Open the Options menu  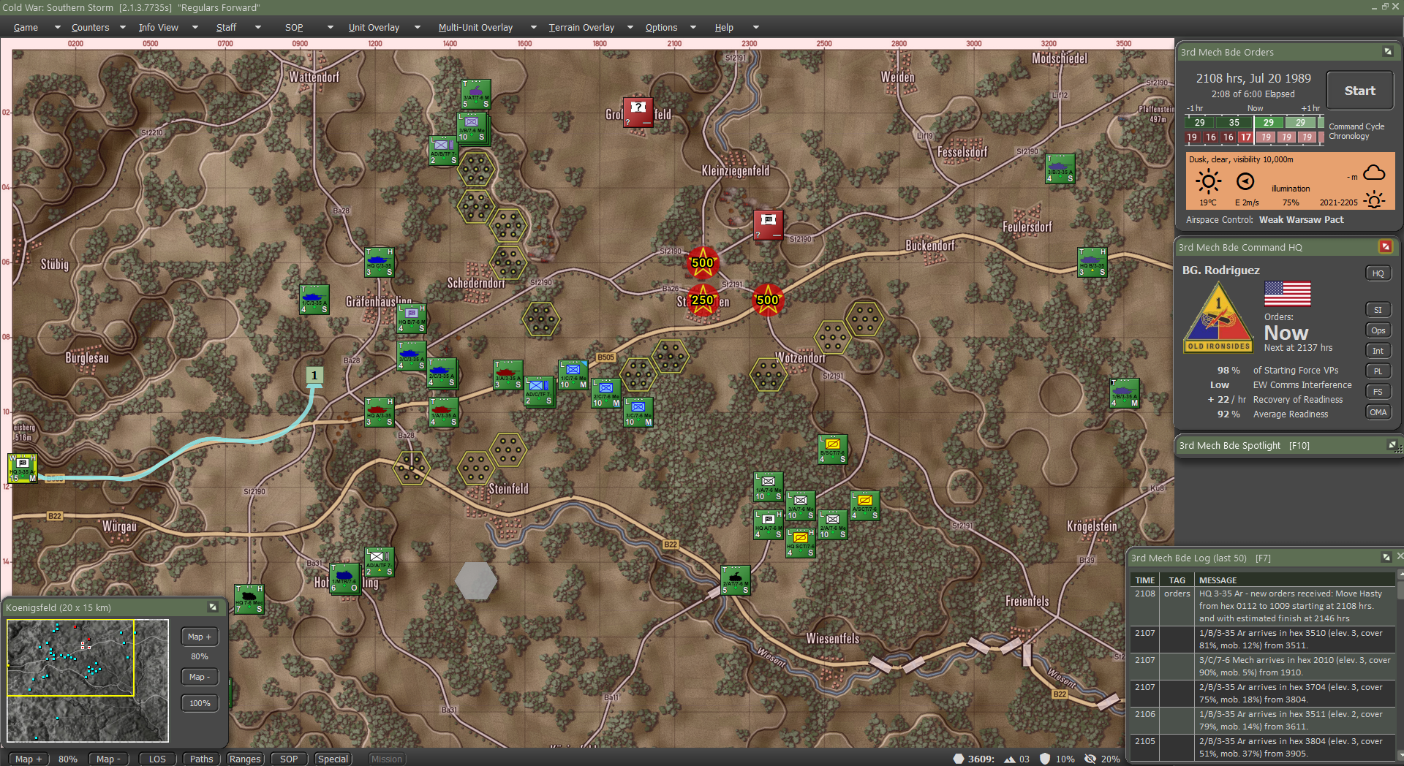click(661, 28)
